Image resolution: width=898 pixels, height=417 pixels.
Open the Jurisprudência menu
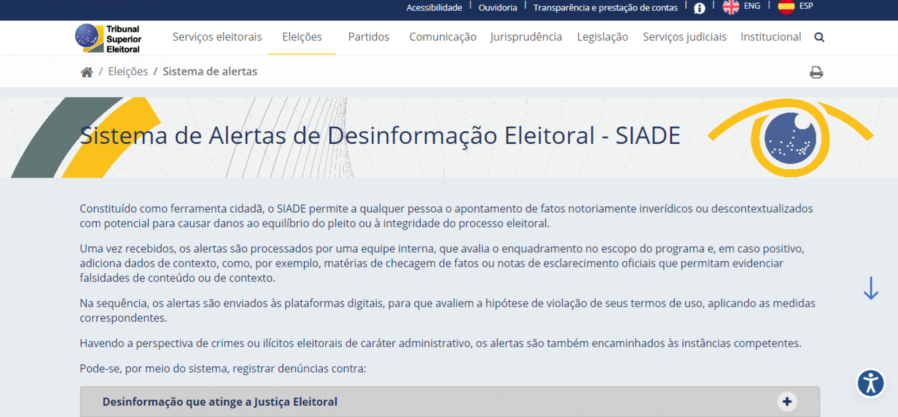click(x=526, y=37)
